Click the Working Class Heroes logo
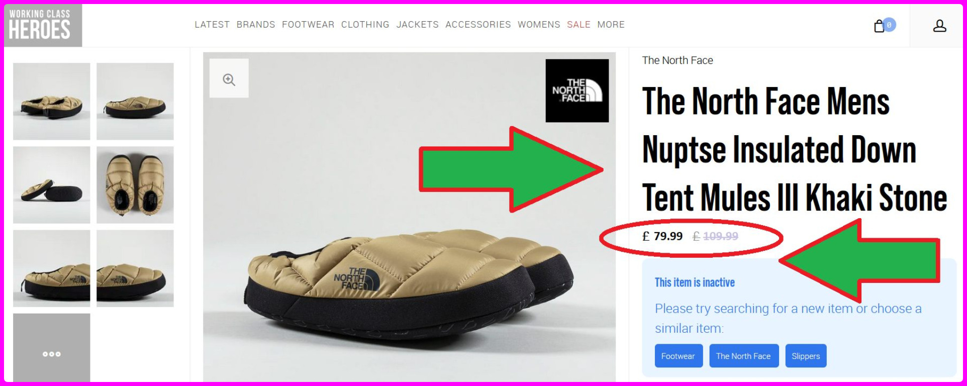The height and width of the screenshot is (386, 967). [x=43, y=26]
